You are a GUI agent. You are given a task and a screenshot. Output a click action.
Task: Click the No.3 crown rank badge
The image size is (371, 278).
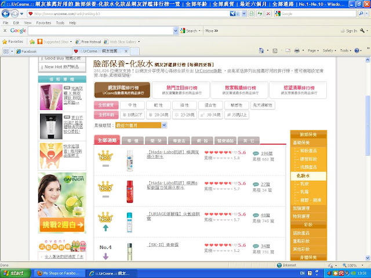106,218
